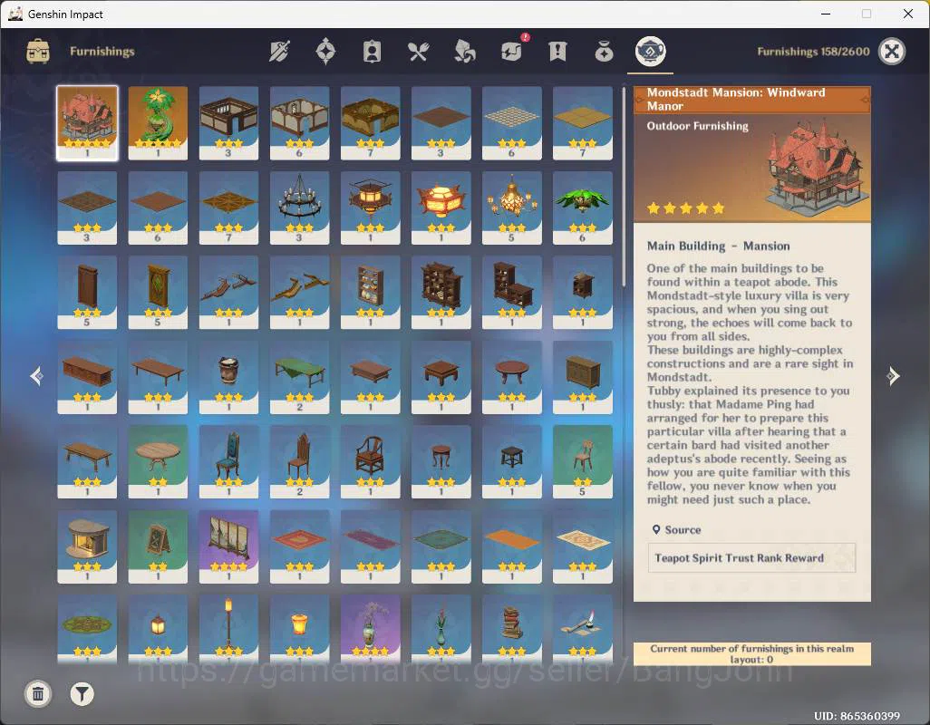This screenshot has width=930, height=725.
Task: Select the beige ornate patterned rug furnishing
Action: [x=583, y=546]
